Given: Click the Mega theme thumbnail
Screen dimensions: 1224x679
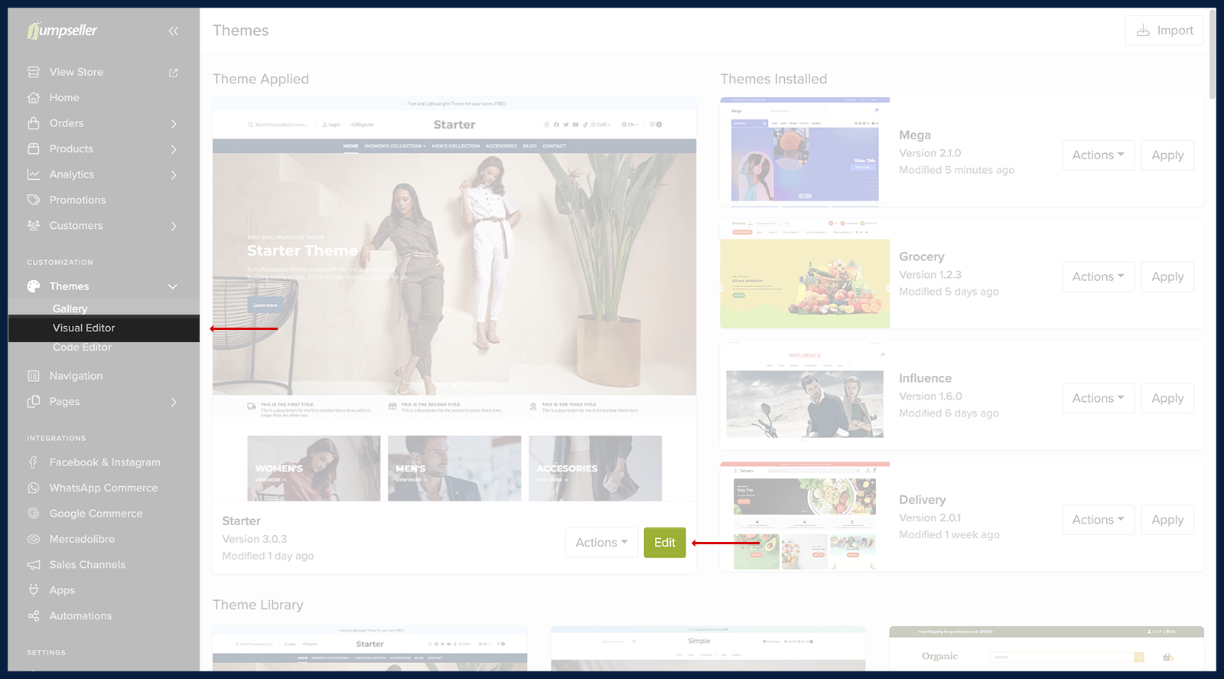Looking at the screenshot, I should point(805,152).
